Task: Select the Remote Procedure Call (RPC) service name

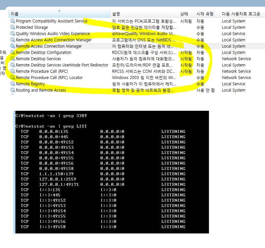Action: (42, 71)
